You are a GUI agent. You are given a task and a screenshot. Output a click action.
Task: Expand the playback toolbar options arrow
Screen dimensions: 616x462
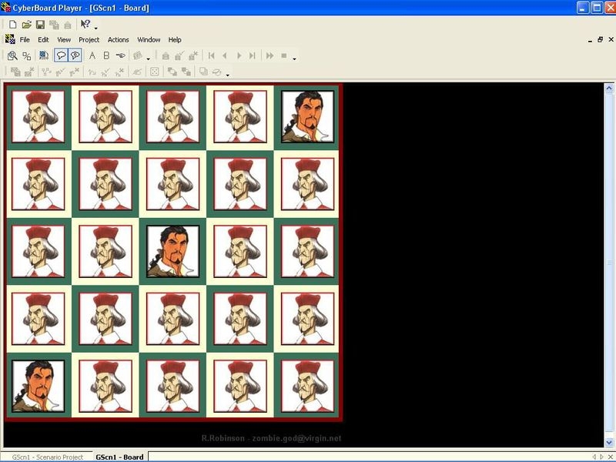pyautogui.click(x=294, y=59)
